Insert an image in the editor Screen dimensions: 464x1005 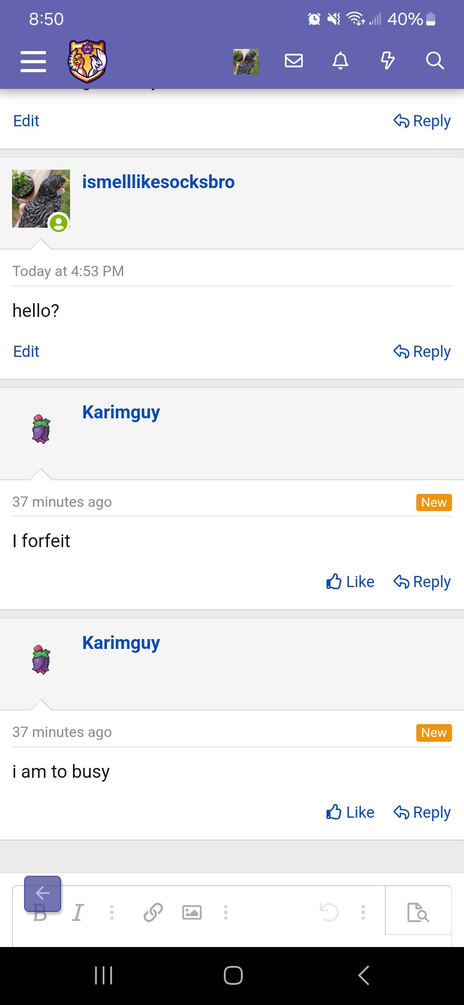[x=192, y=913]
